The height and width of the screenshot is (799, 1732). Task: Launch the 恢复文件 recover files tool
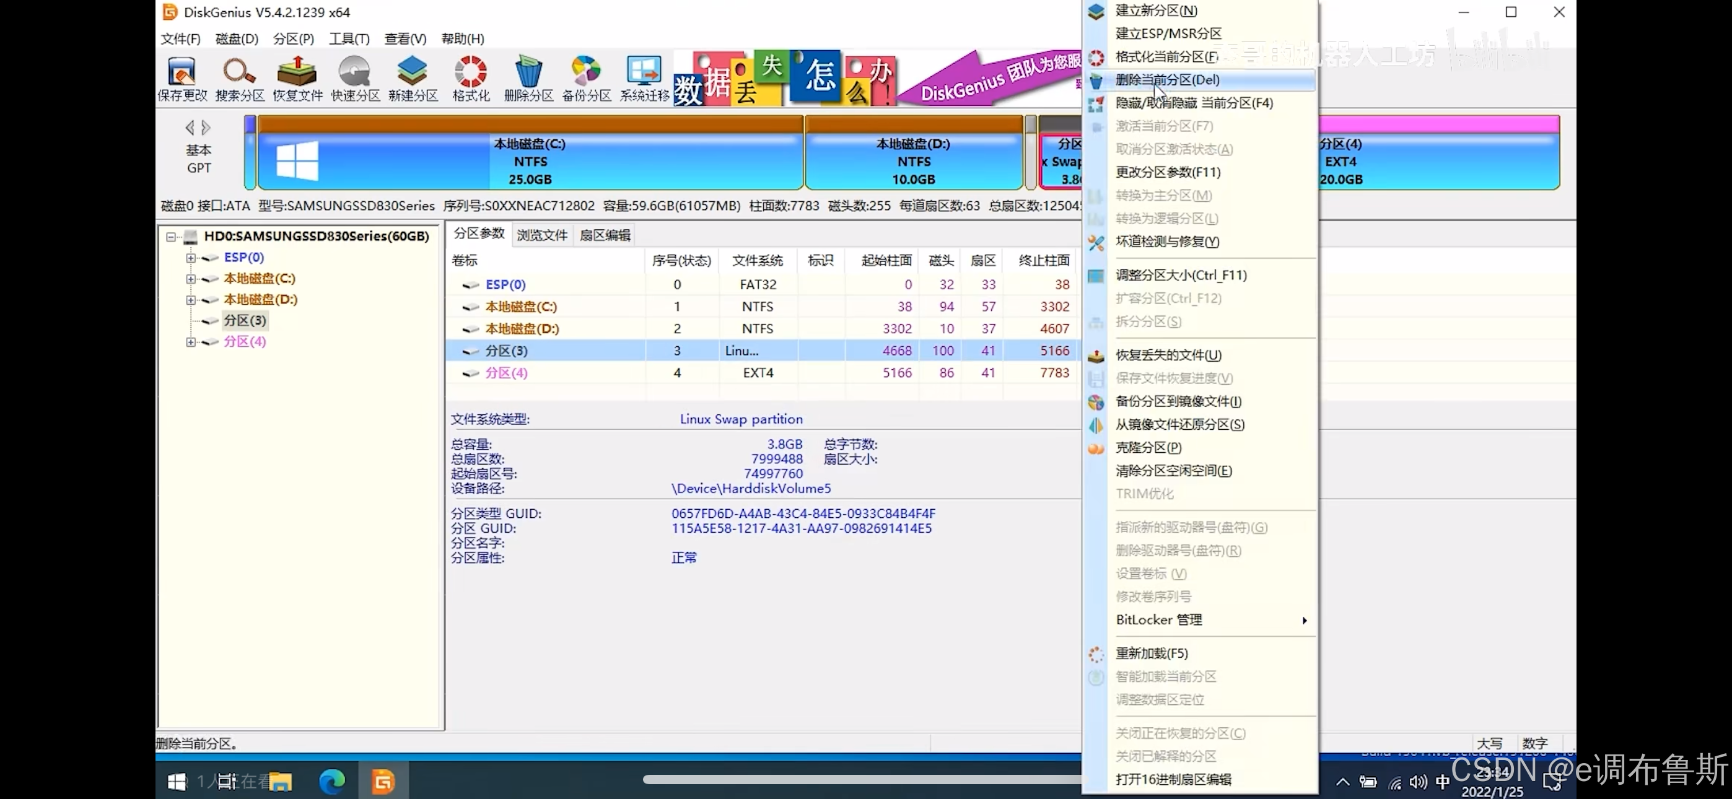(298, 79)
